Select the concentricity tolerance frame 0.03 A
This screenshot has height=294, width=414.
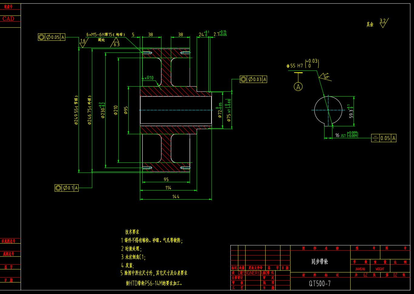tap(253, 79)
